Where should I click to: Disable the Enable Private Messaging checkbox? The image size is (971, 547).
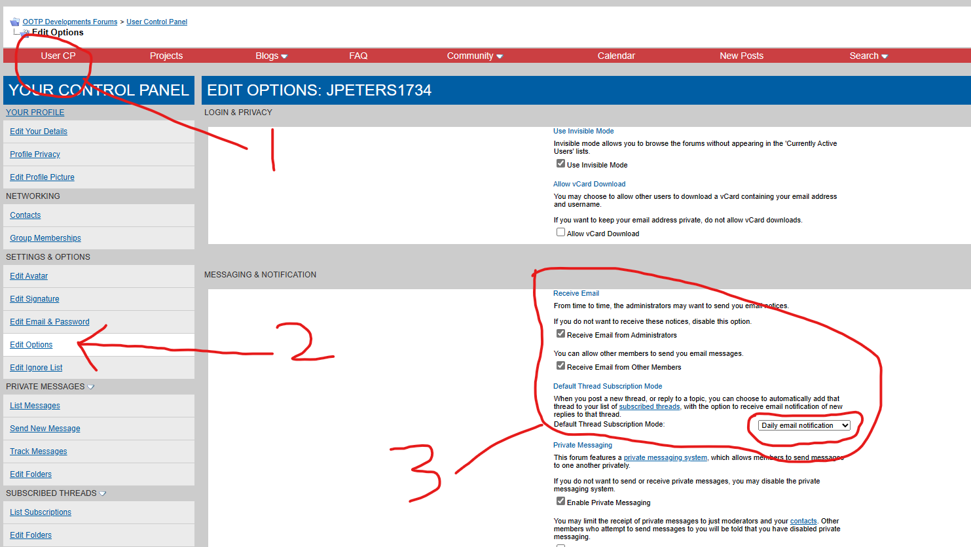coord(560,501)
